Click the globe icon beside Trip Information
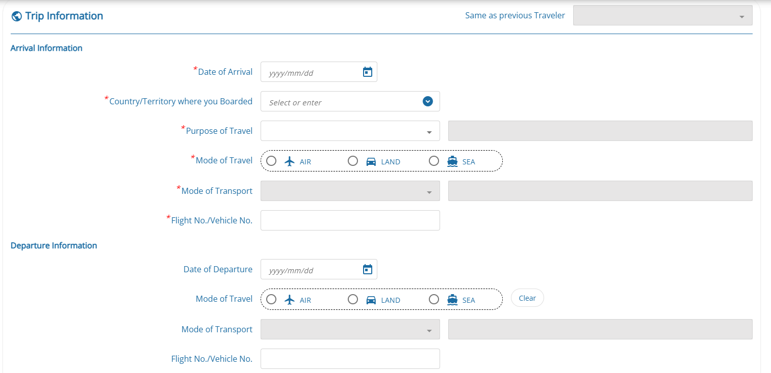The image size is (771, 373). point(16,16)
